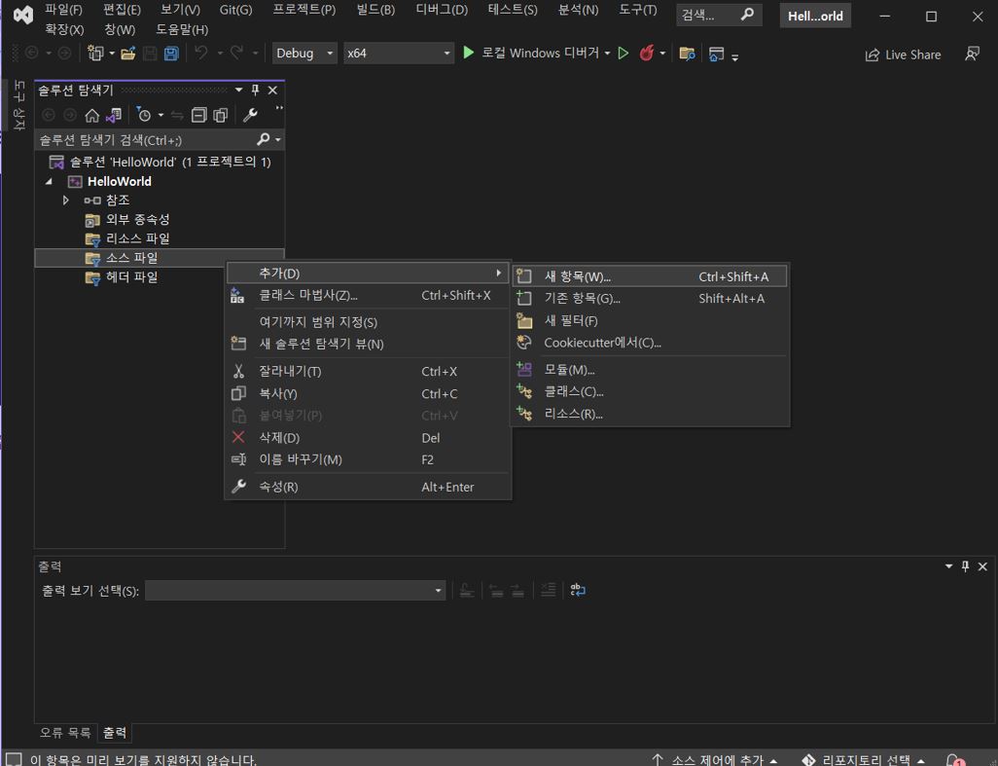Open the Debug configuration dropdown
The image size is (998, 766).
click(x=304, y=53)
